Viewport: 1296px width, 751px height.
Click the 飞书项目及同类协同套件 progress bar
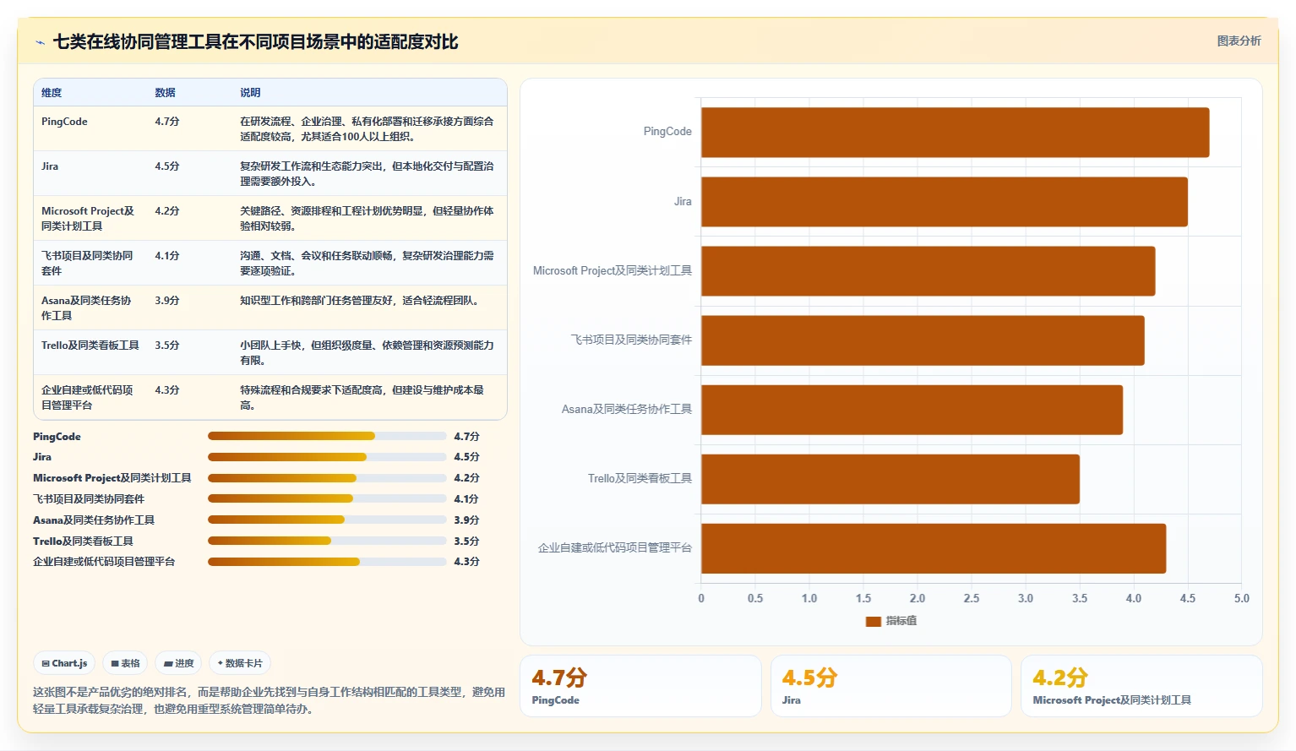(327, 498)
